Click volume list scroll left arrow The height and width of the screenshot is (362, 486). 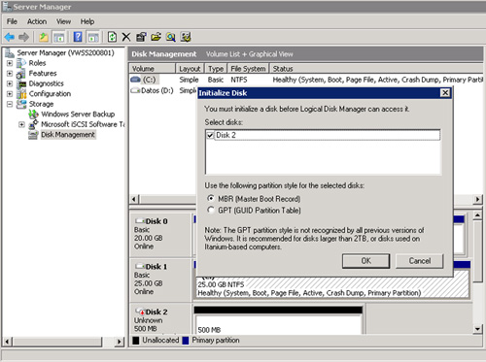click(134, 199)
